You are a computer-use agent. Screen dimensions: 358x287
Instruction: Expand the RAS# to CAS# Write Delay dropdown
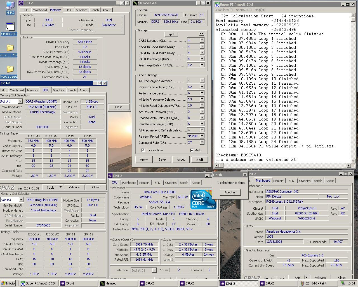pos(202,53)
